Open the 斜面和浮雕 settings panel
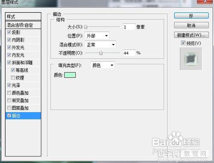The height and width of the screenshot is (163, 214). pos(22,62)
